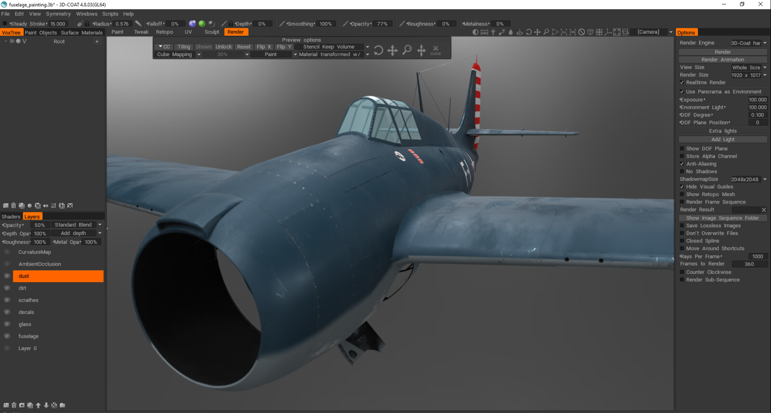
Task: Click the magnifier zoom icon in Preview options
Action: point(407,50)
